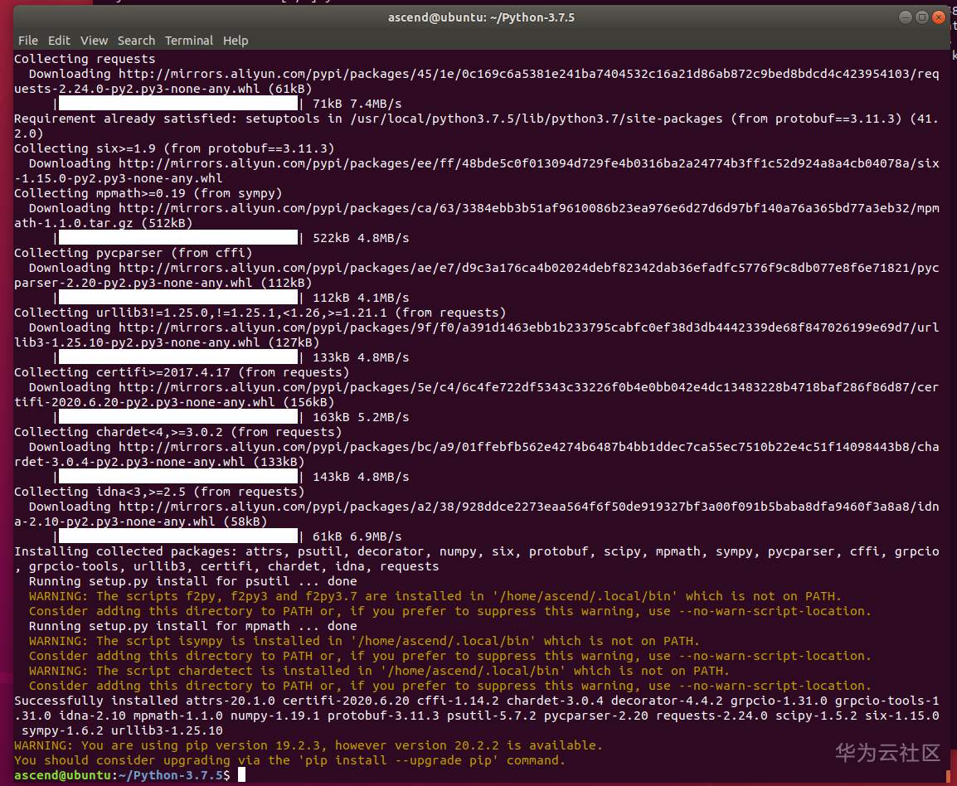Screen dimensions: 957x786
Task: Click 'Collecting chardet<4,>=3.0.2 (from requests)' line
Action: (178, 432)
